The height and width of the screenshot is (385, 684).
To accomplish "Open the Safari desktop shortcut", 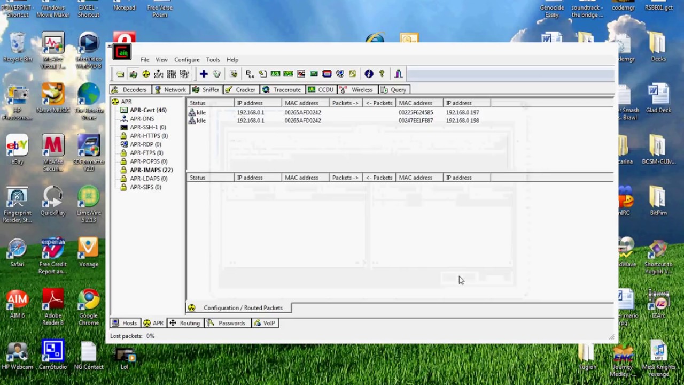I will click(17, 252).
